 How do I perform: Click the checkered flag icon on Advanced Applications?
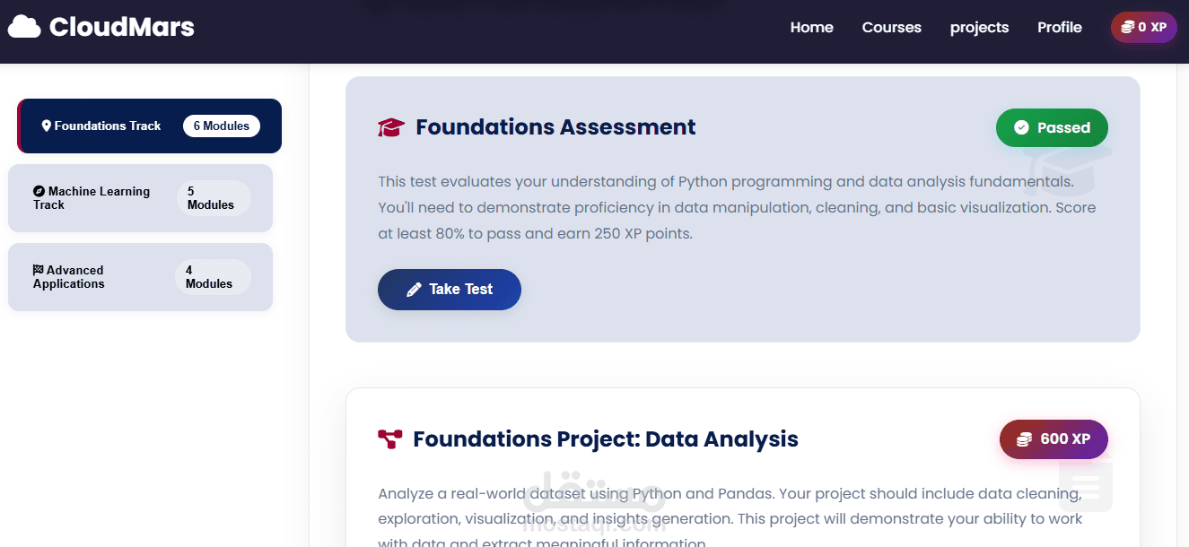pyautogui.click(x=39, y=270)
